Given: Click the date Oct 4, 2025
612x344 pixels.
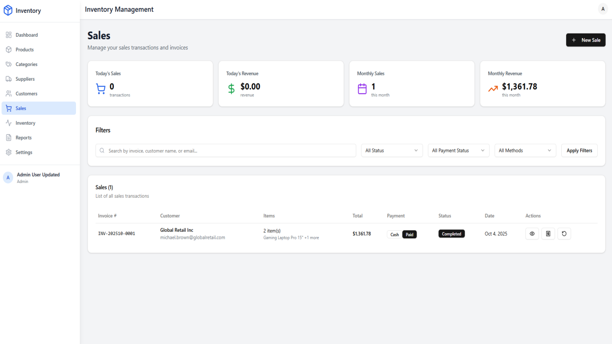Looking at the screenshot, I should pyautogui.click(x=496, y=234).
